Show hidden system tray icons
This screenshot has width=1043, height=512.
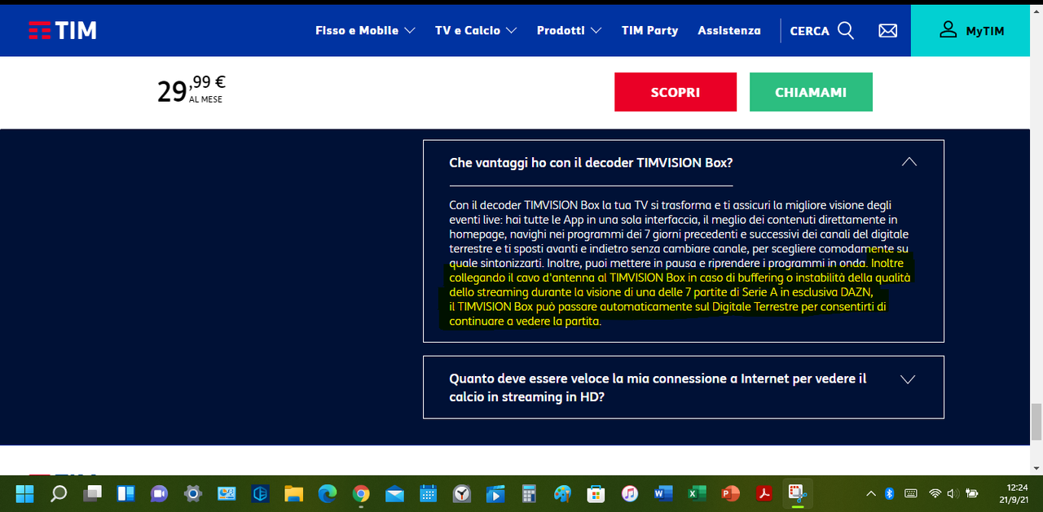click(871, 493)
